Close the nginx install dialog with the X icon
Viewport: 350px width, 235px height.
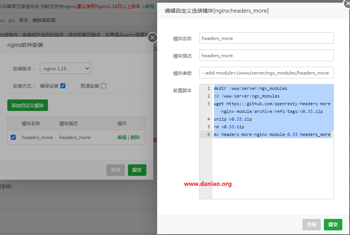[x=153, y=38]
